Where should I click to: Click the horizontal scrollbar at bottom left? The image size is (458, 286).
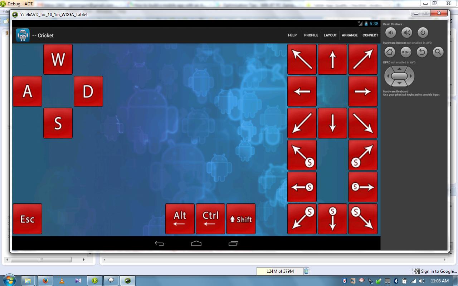pos(41,260)
